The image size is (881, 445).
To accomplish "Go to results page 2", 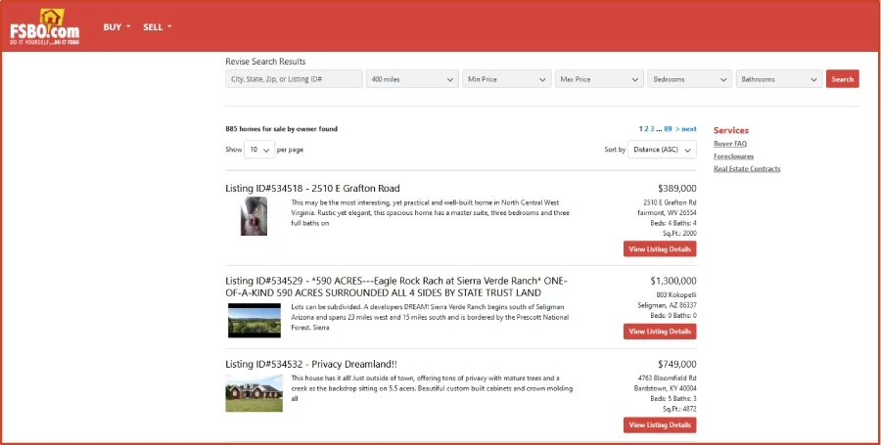I will click(x=647, y=129).
